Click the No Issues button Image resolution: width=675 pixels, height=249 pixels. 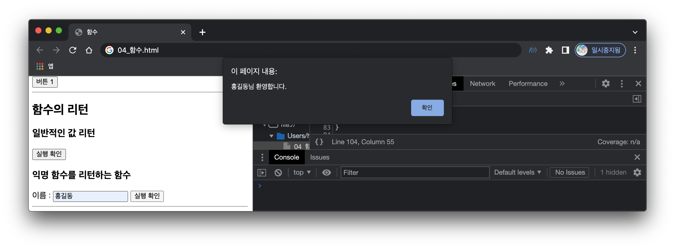point(569,173)
